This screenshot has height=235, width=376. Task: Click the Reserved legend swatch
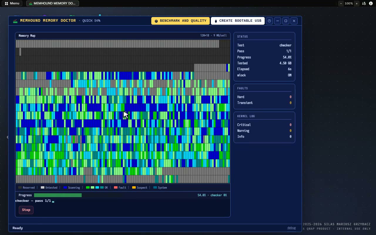click(20, 187)
